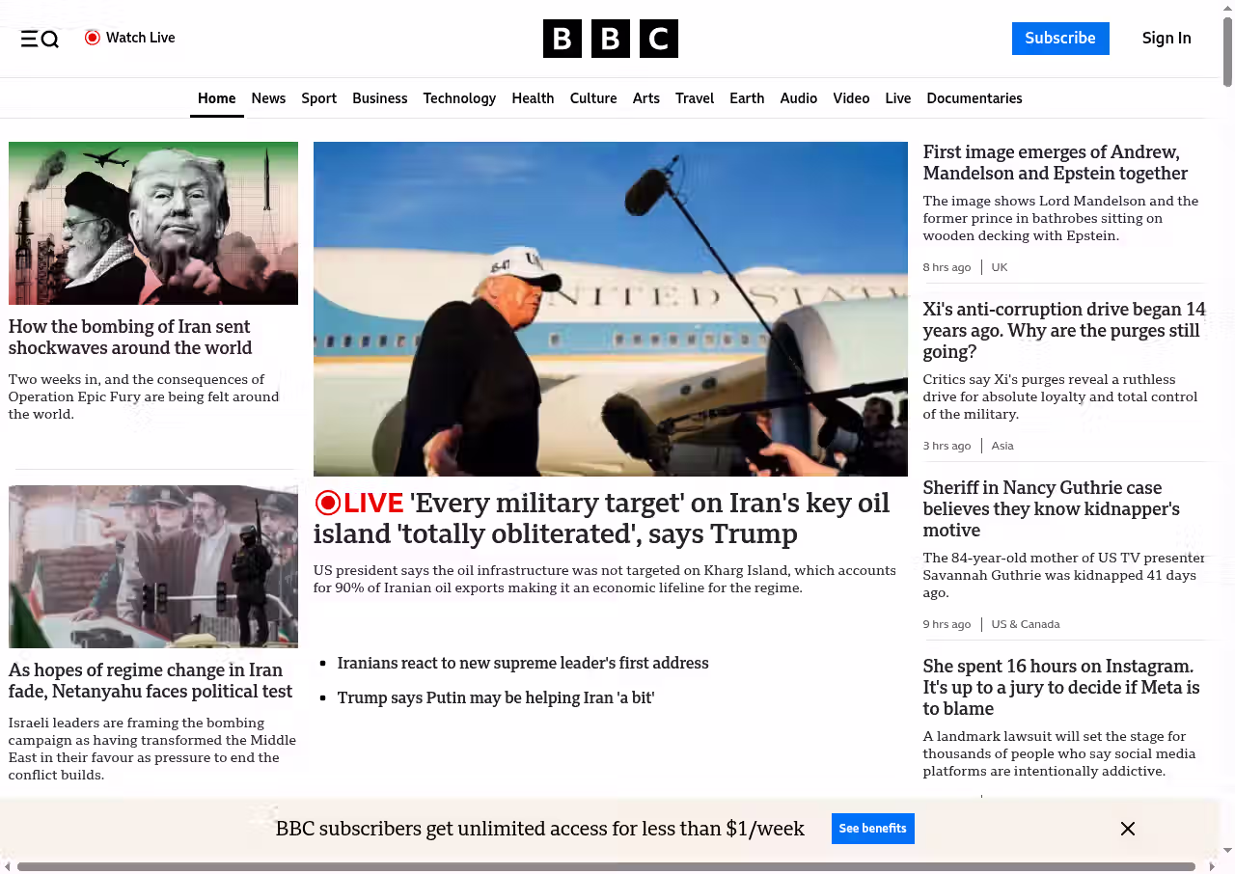This screenshot has height=874, width=1235.
Task: Click the Asia category tag
Action: [x=1002, y=446]
